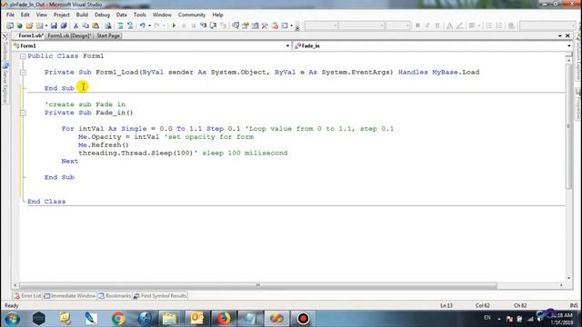Click the Step Into debug icon
The width and height of the screenshot is (582, 327).
pos(203,25)
